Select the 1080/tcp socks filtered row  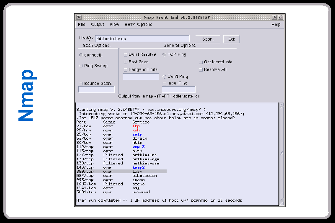[111, 184]
